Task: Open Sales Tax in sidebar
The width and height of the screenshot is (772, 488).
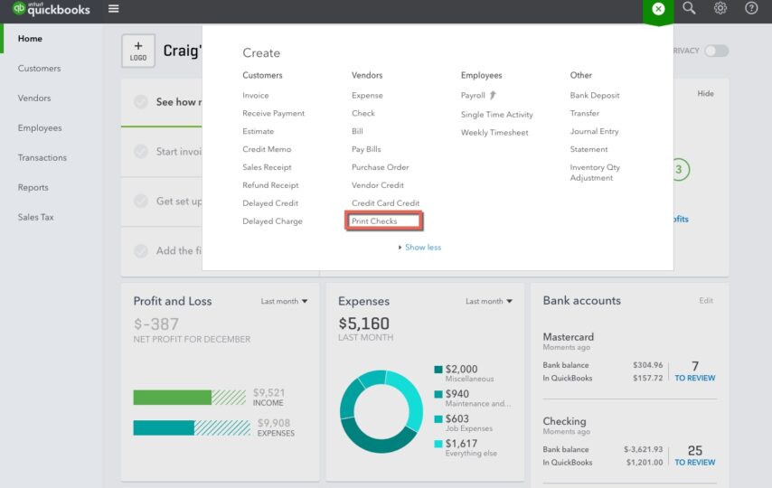Action: tap(35, 217)
